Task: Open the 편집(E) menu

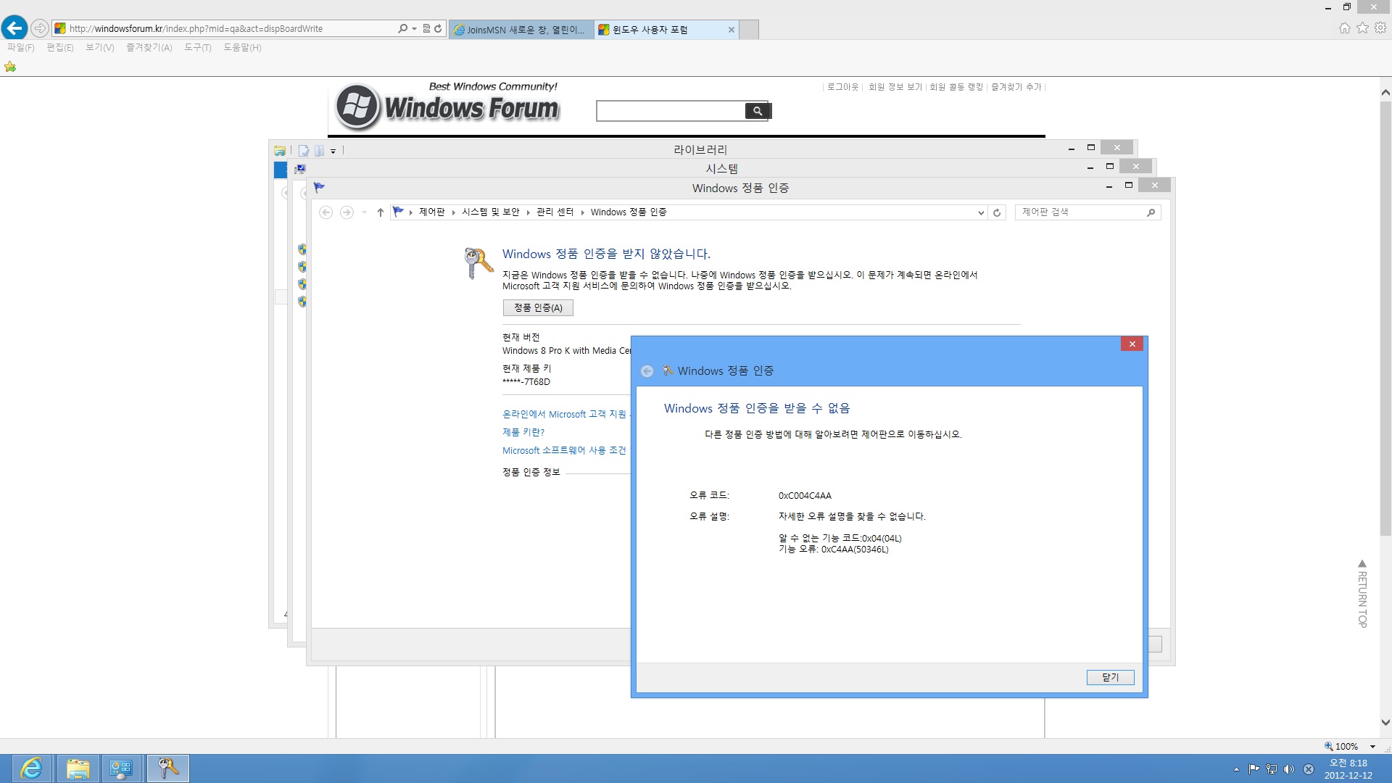Action: [59, 47]
